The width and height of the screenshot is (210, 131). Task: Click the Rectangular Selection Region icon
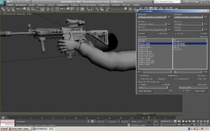tap(38, 9)
